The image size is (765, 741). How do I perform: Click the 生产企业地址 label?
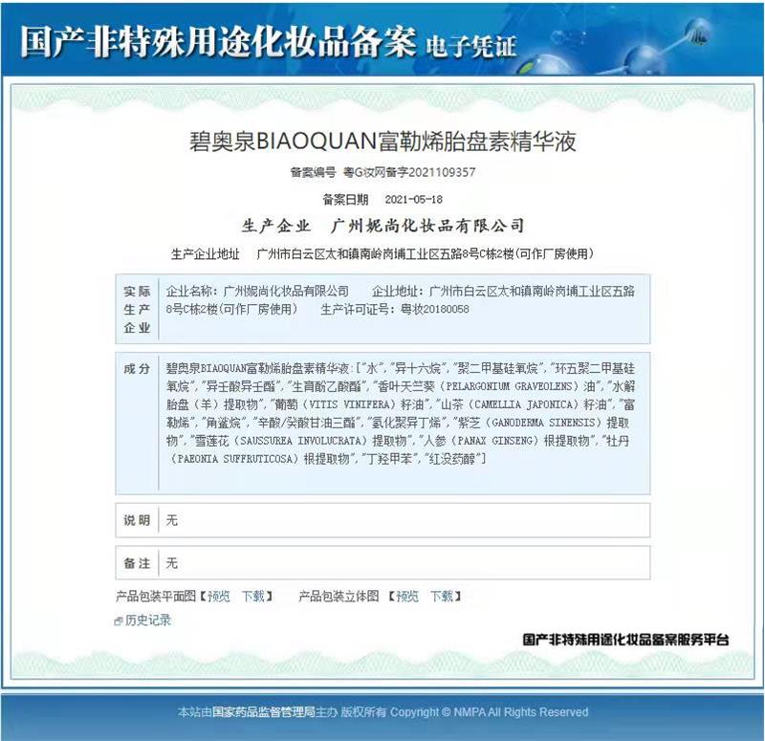pyautogui.click(x=205, y=253)
